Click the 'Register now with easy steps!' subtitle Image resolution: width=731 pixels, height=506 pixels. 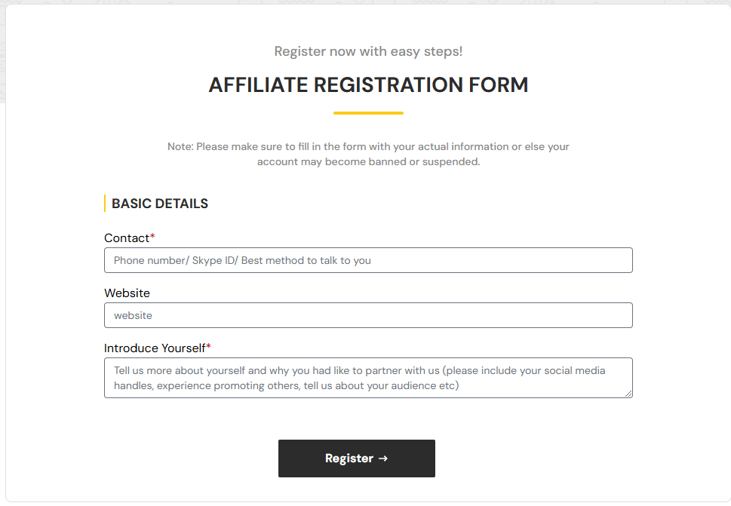[368, 52]
